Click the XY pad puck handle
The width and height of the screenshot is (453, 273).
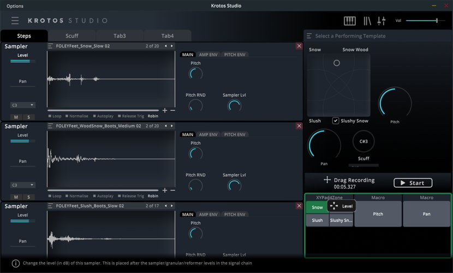337,63
